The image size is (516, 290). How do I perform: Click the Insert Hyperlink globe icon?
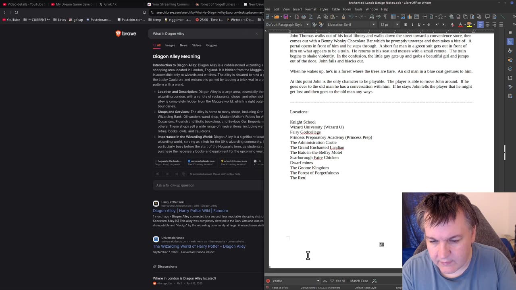point(451,17)
